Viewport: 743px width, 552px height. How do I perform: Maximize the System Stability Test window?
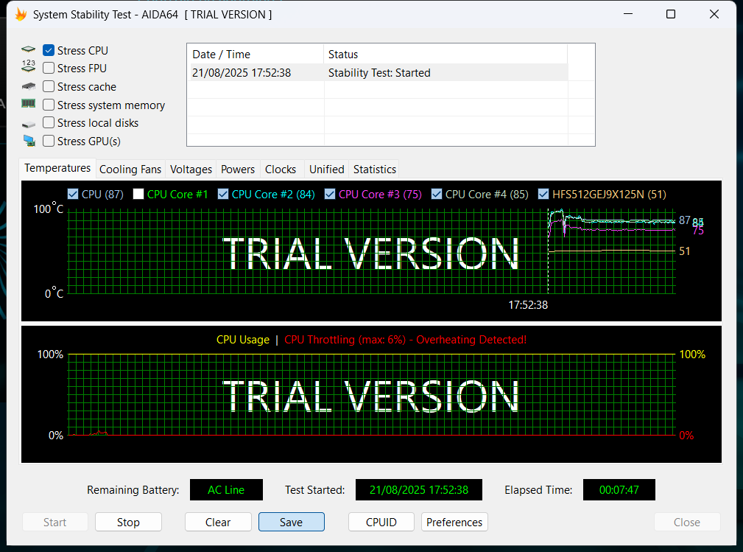pos(671,14)
